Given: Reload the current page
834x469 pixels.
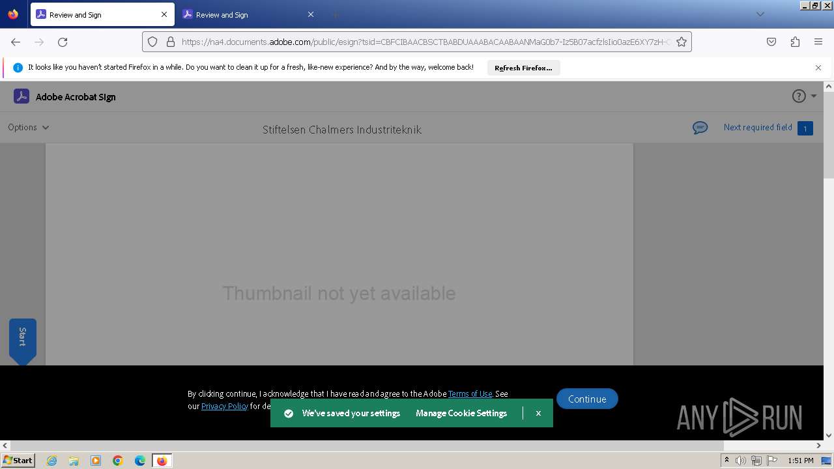Looking at the screenshot, I should pyautogui.click(x=63, y=42).
